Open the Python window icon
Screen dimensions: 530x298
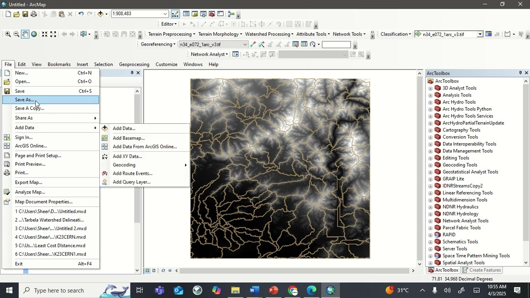pos(220,14)
